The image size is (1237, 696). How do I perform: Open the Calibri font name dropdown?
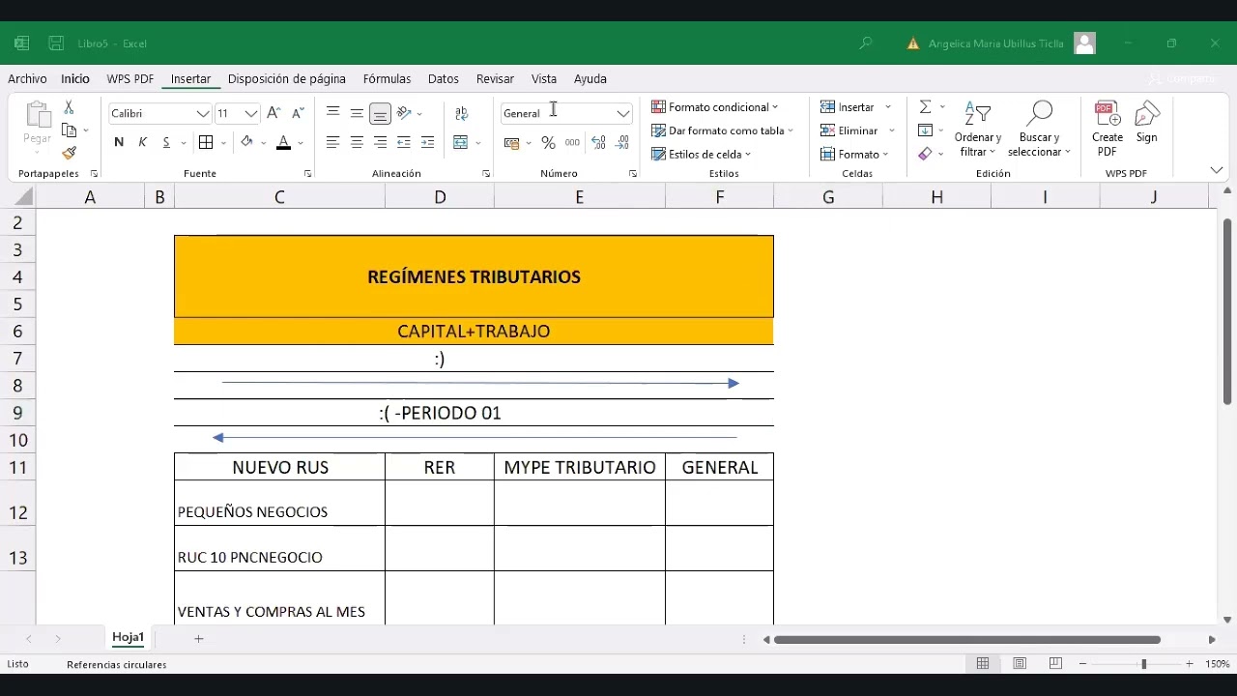click(203, 113)
